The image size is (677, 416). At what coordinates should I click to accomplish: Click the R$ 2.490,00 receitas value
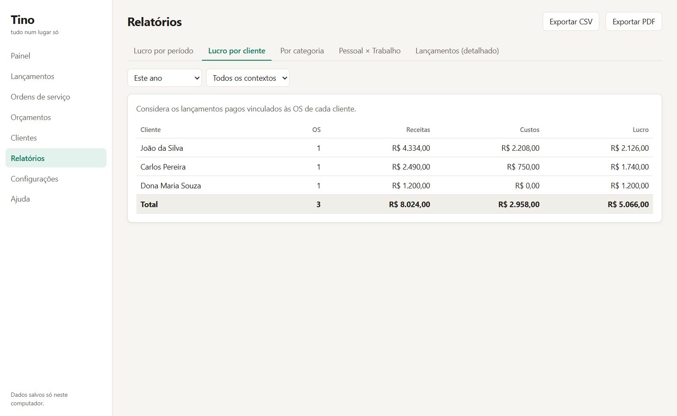pyautogui.click(x=411, y=167)
